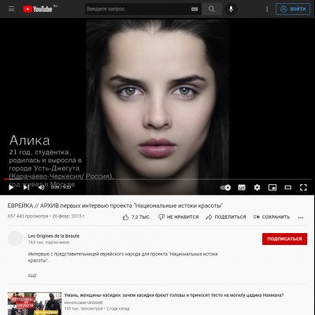Open the more actions menu beside СОХРАНИТЬ
This screenshot has width=315, height=315.
point(301,217)
